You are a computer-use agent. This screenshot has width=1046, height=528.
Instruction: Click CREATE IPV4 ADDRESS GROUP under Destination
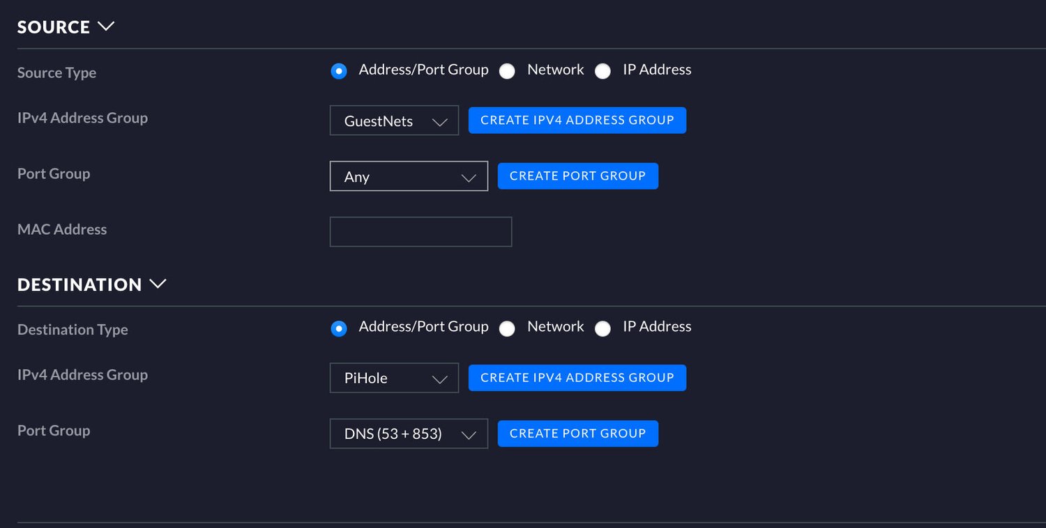pyautogui.click(x=577, y=378)
